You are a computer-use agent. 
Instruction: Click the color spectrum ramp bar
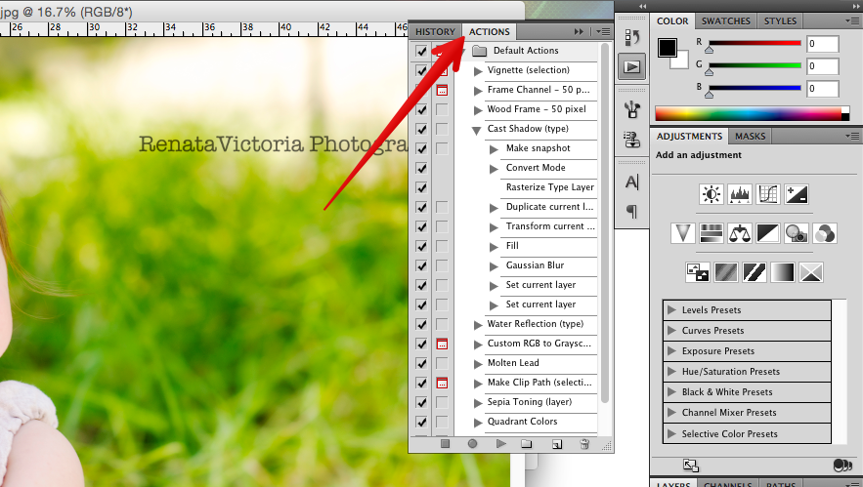tap(752, 114)
